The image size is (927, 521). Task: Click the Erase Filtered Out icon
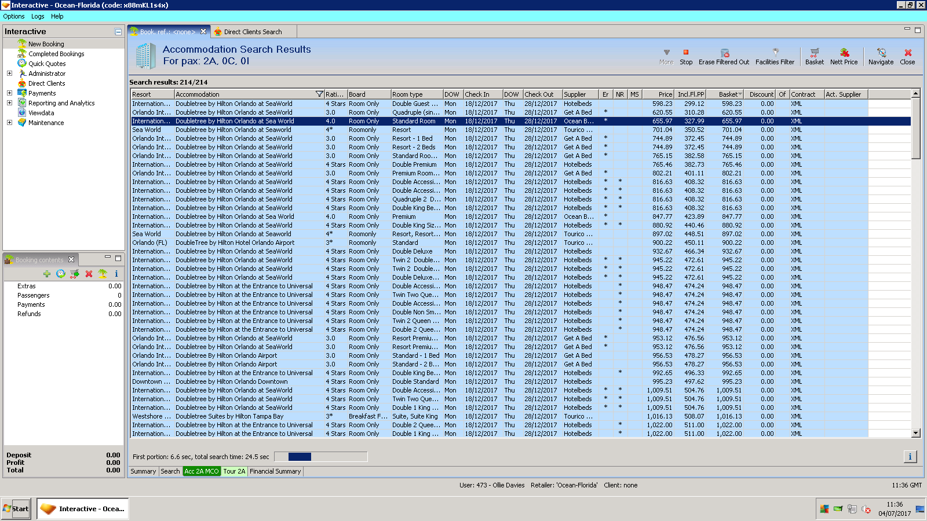pyautogui.click(x=724, y=53)
